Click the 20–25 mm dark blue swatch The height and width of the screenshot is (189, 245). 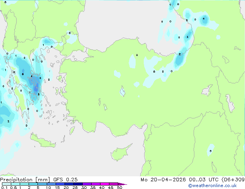pyautogui.click(x=69, y=184)
